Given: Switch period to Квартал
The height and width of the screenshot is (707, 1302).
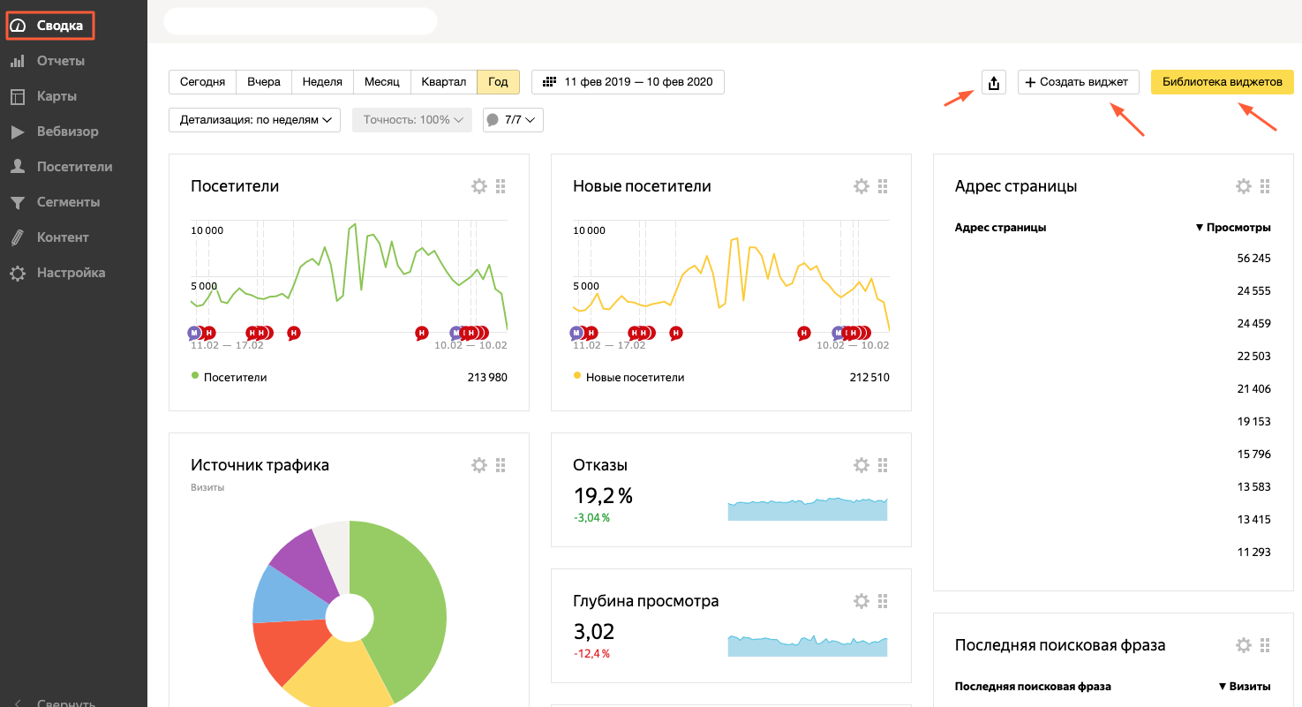Looking at the screenshot, I should pyautogui.click(x=443, y=82).
